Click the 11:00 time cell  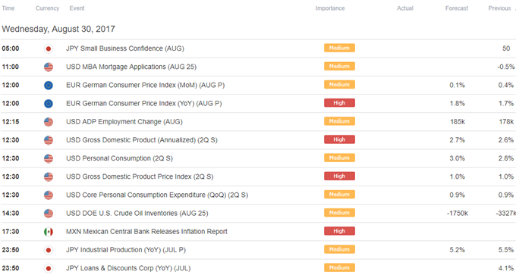coord(11,67)
